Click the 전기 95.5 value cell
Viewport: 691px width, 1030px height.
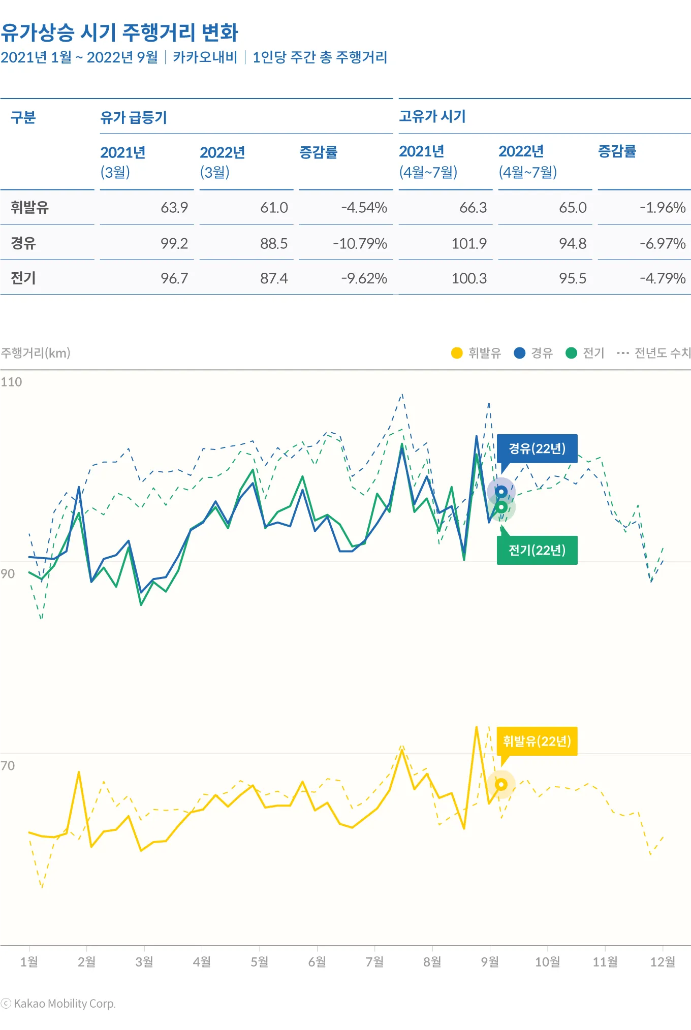(573, 278)
